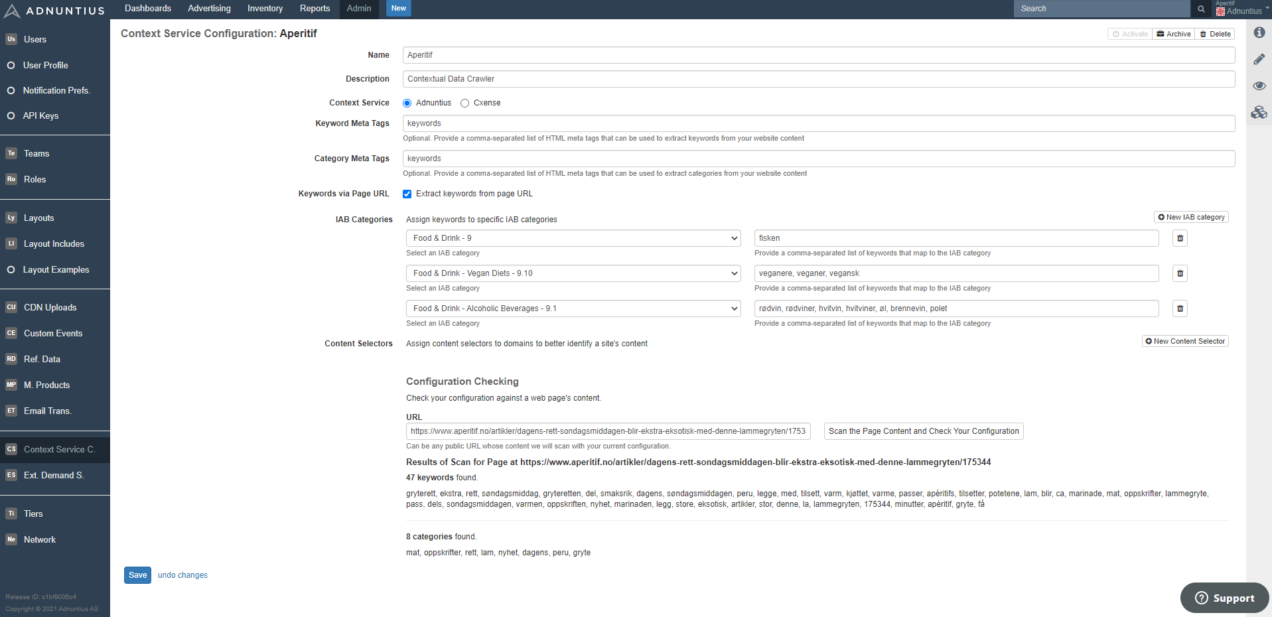1272x617 pixels.
Task: Open the Inventory menu
Action: coord(265,9)
